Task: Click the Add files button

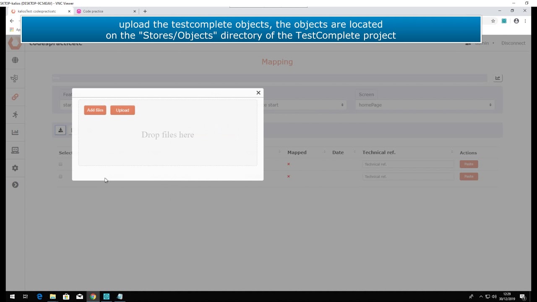Action: click(95, 110)
